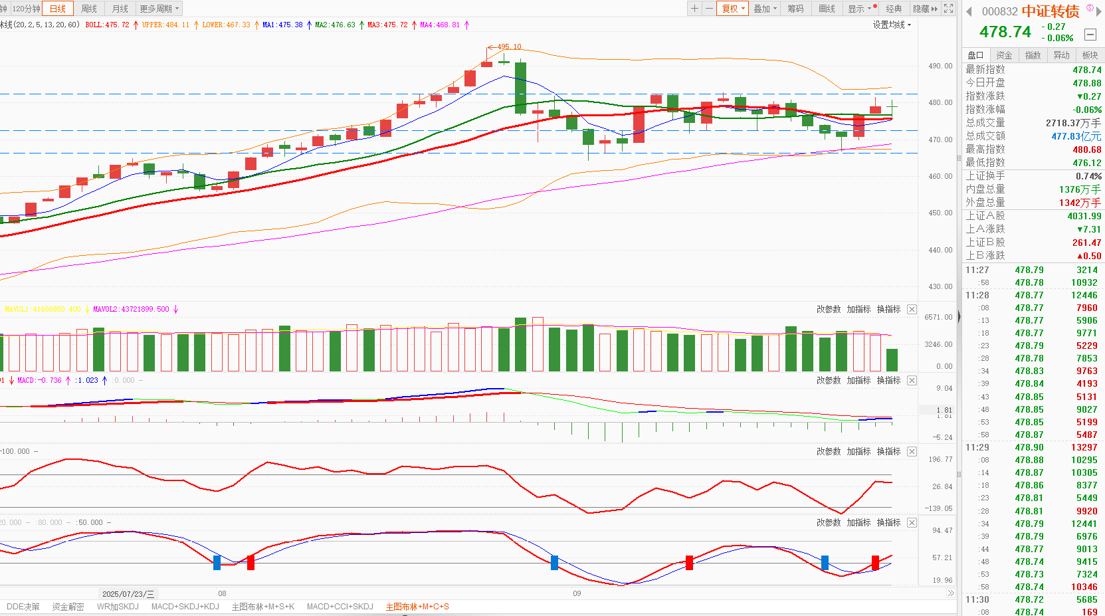Screen dimensions: 1105x616
Task: Click 换指标 on volume panel
Action: [888, 310]
